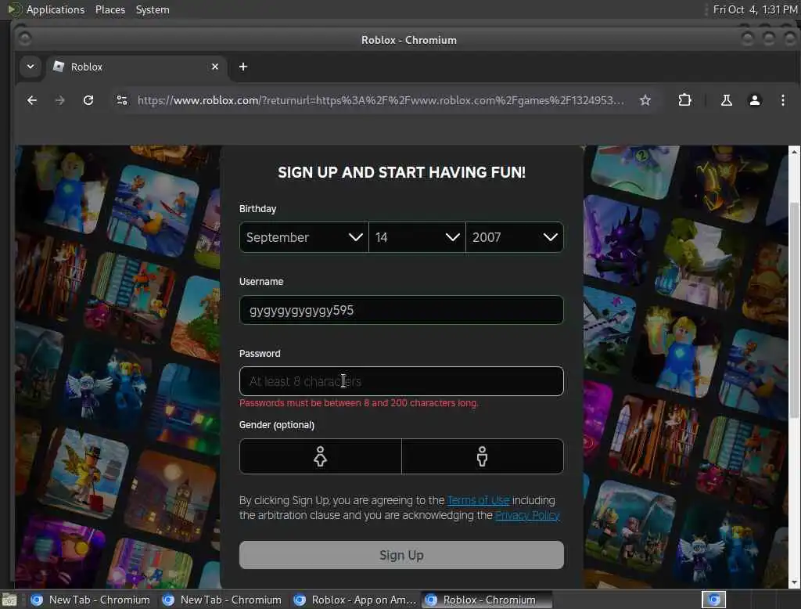Open the Applications menu
This screenshot has height=609, width=801.
coord(56,9)
